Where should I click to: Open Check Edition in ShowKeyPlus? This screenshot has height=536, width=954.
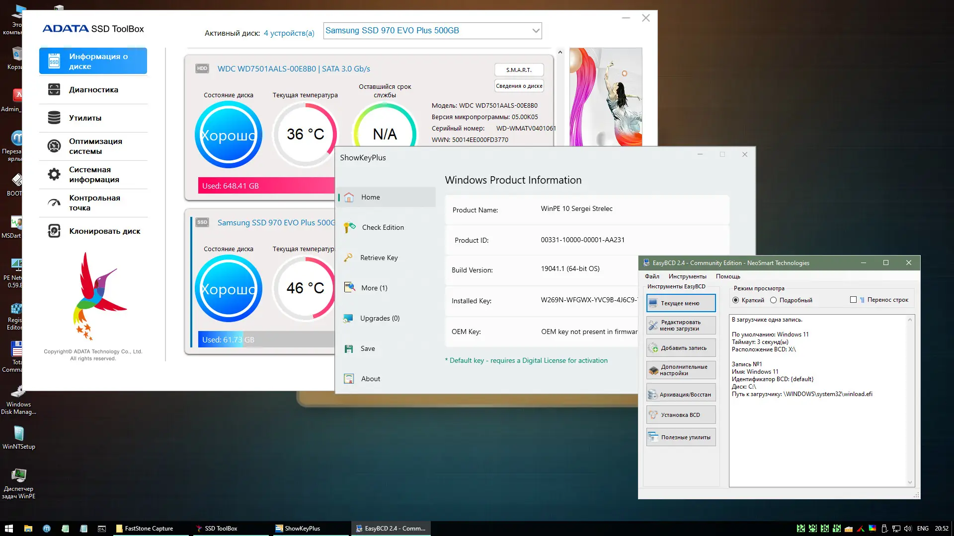pyautogui.click(x=383, y=227)
